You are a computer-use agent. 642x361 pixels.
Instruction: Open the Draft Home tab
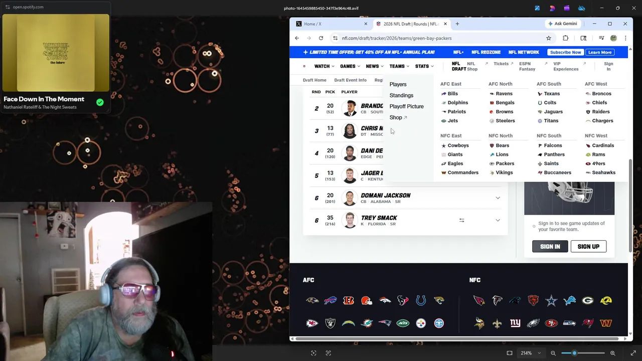(x=314, y=80)
